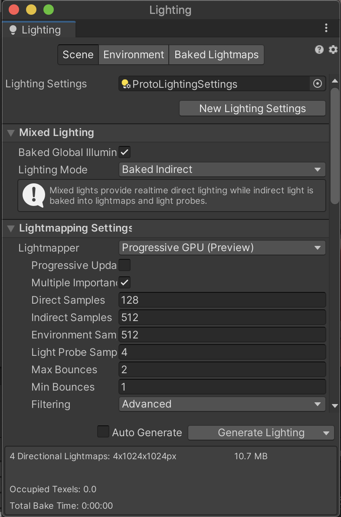Click the Lighting window light bulb icon

(13, 30)
